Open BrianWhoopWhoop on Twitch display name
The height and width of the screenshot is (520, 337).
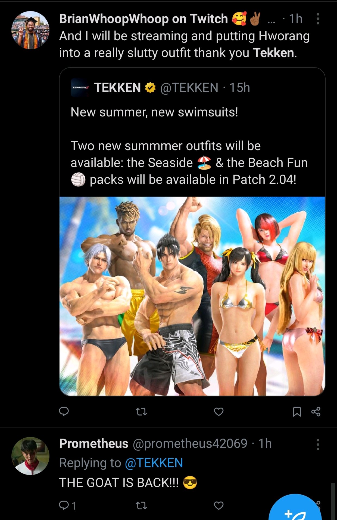143,19
